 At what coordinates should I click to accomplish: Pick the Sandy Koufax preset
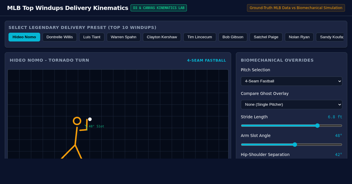pos(330,37)
